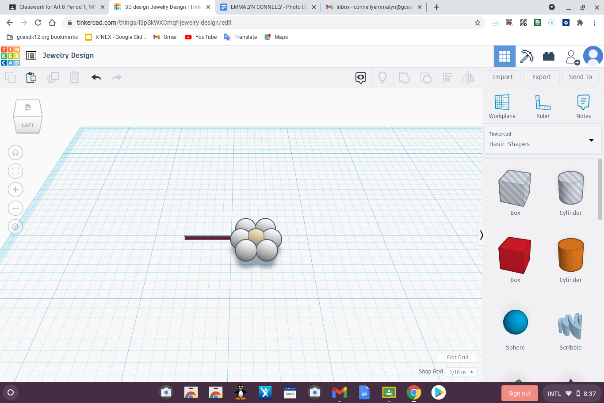Open Edit Grid settings

[x=458, y=357]
